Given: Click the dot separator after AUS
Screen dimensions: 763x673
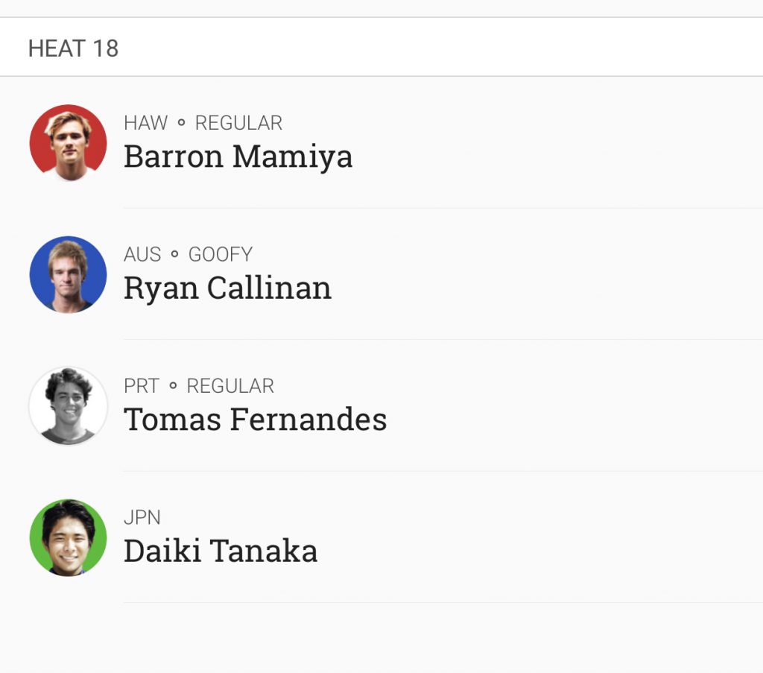Looking at the screenshot, I should click(174, 254).
